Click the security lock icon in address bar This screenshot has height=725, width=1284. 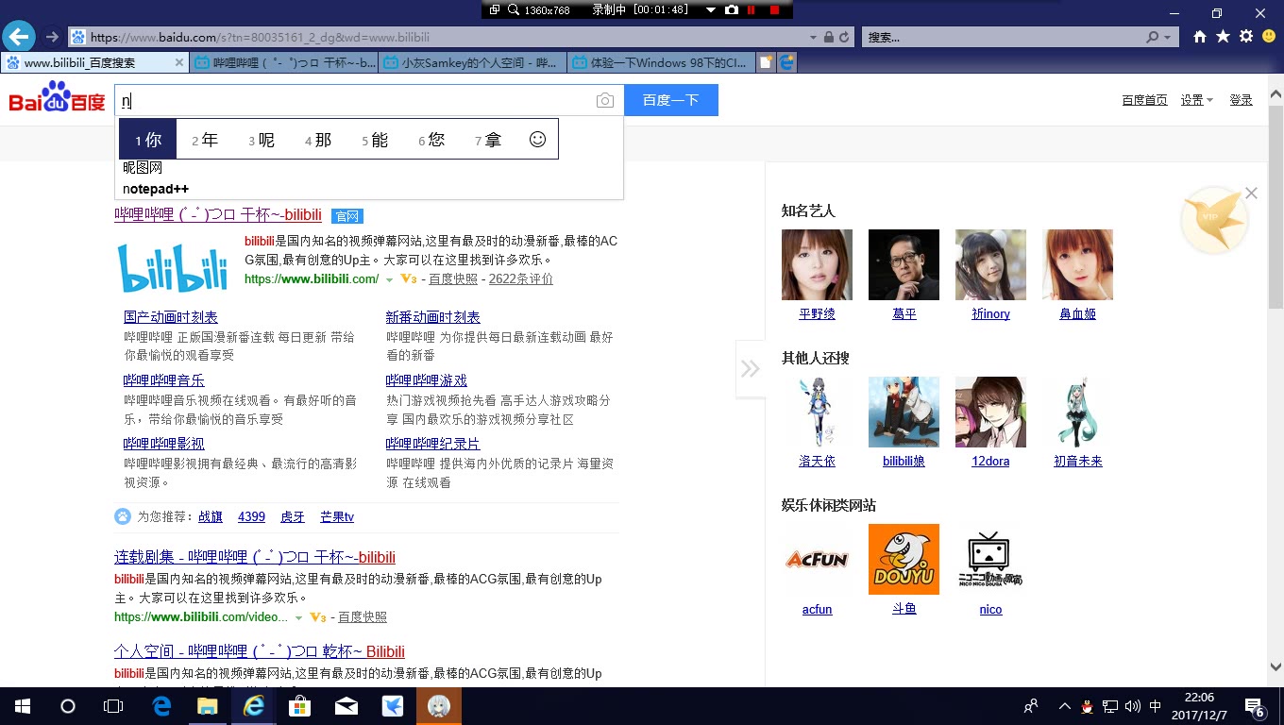point(828,38)
